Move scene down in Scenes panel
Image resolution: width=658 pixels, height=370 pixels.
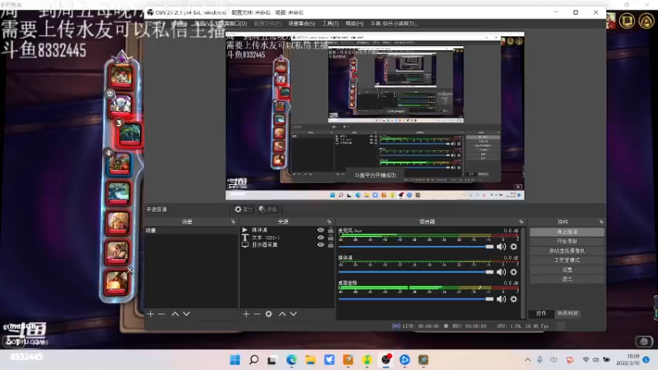(187, 314)
